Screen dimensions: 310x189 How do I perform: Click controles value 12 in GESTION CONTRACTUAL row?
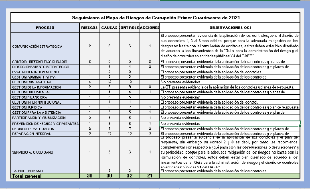click(x=130, y=82)
